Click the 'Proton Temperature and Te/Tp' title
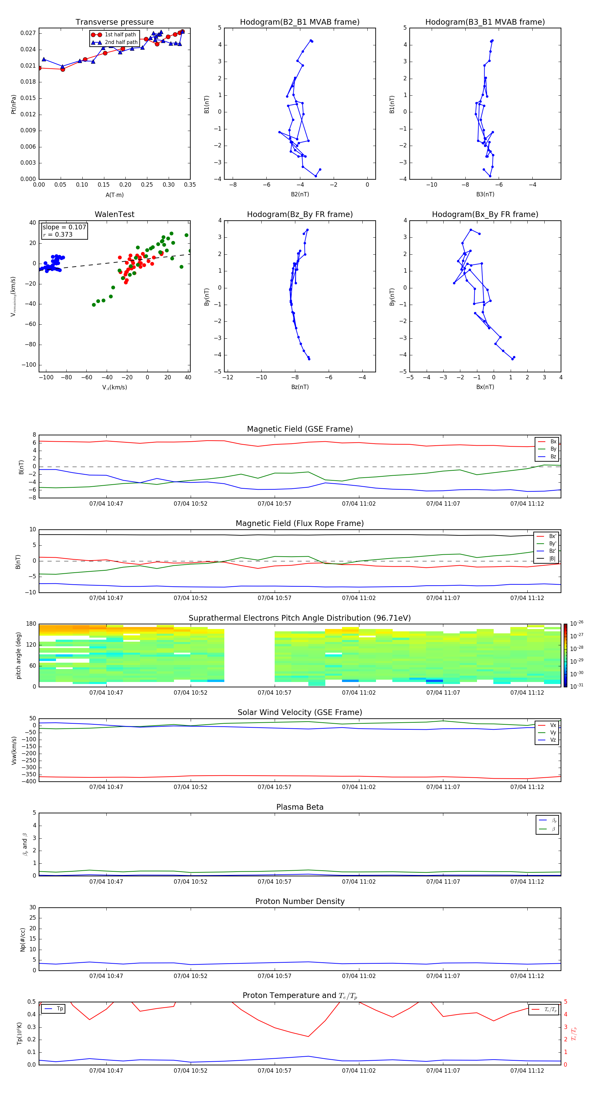Image resolution: width=600 pixels, height=1100 pixels. pyautogui.click(x=300, y=996)
